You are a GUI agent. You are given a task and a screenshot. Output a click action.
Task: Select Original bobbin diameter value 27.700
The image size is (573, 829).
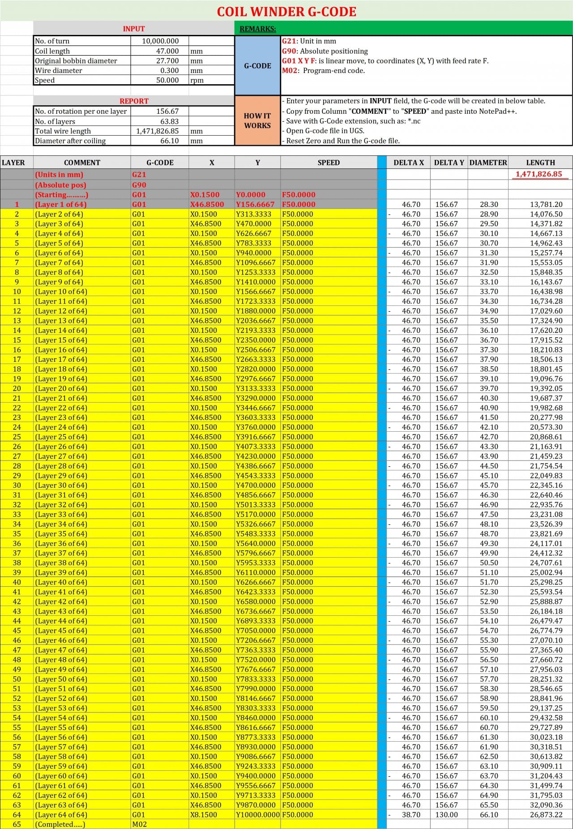(x=160, y=61)
